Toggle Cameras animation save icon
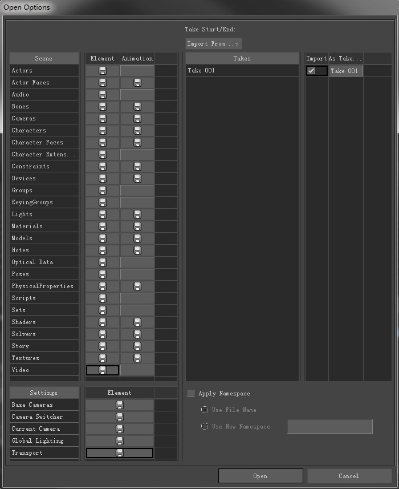Screen dimensions: 399x489 point(137,119)
